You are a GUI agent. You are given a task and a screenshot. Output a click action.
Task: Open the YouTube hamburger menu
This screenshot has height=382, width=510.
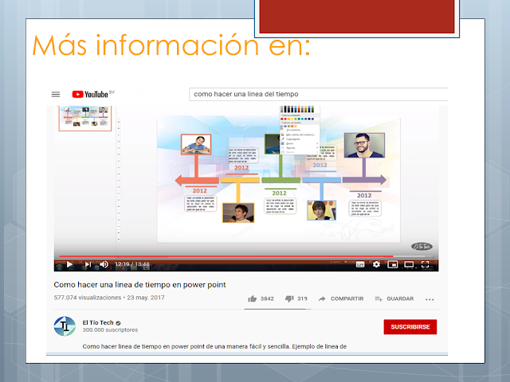click(x=56, y=95)
